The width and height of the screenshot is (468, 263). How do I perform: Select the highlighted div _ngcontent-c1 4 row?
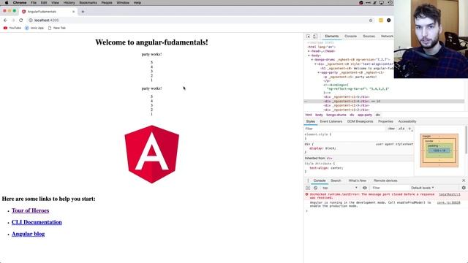coord(384,102)
